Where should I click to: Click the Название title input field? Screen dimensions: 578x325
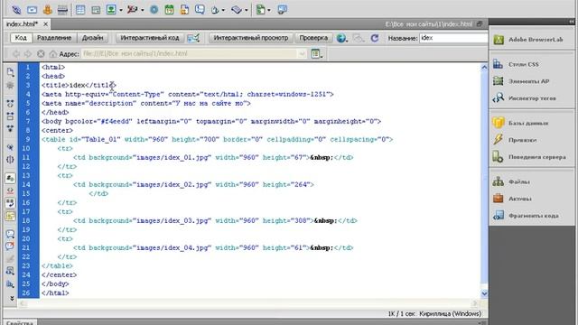pos(453,38)
